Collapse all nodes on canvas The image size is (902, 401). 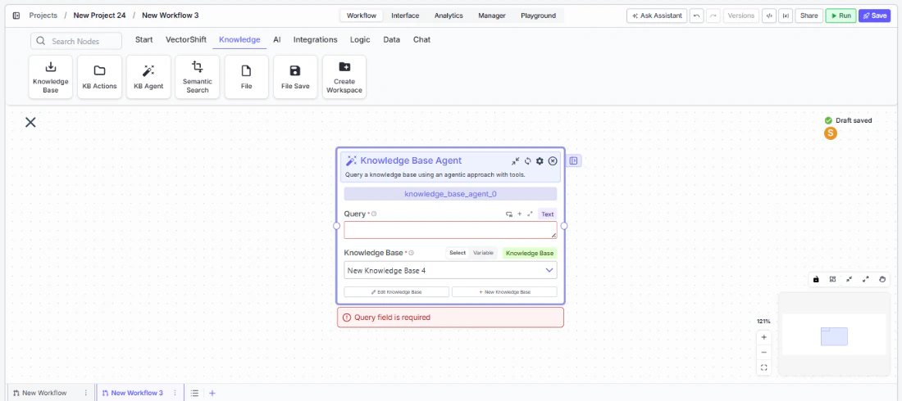pos(849,279)
